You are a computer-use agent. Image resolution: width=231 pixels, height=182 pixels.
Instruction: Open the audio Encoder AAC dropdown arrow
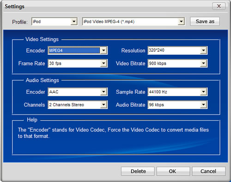click(103, 92)
